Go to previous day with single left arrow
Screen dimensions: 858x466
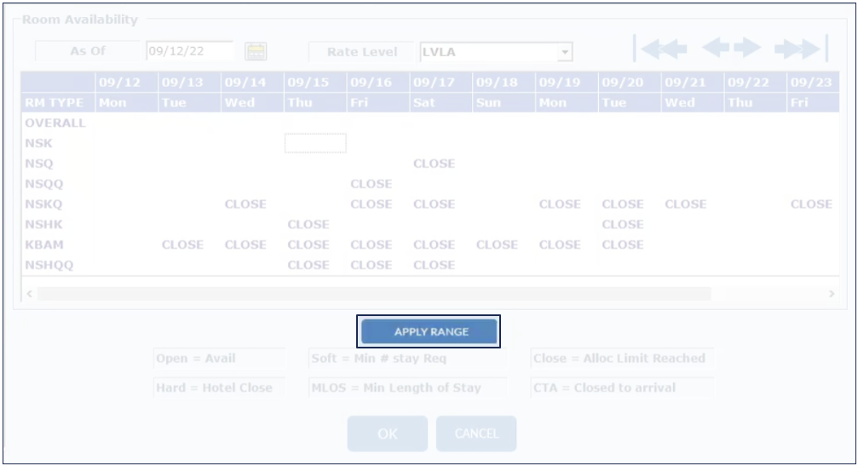click(716, 49)
